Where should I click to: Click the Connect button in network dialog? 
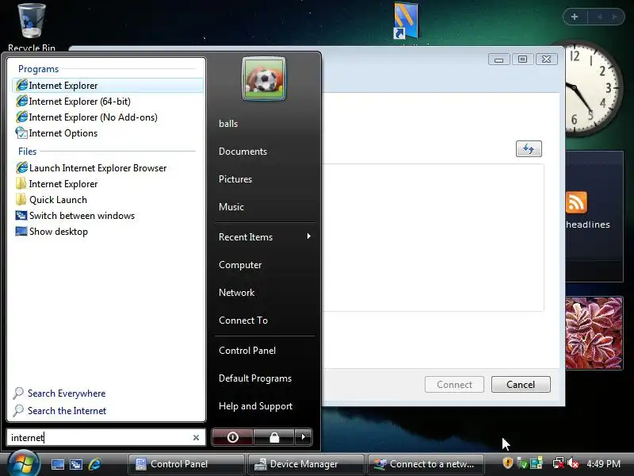coord(454,385)
